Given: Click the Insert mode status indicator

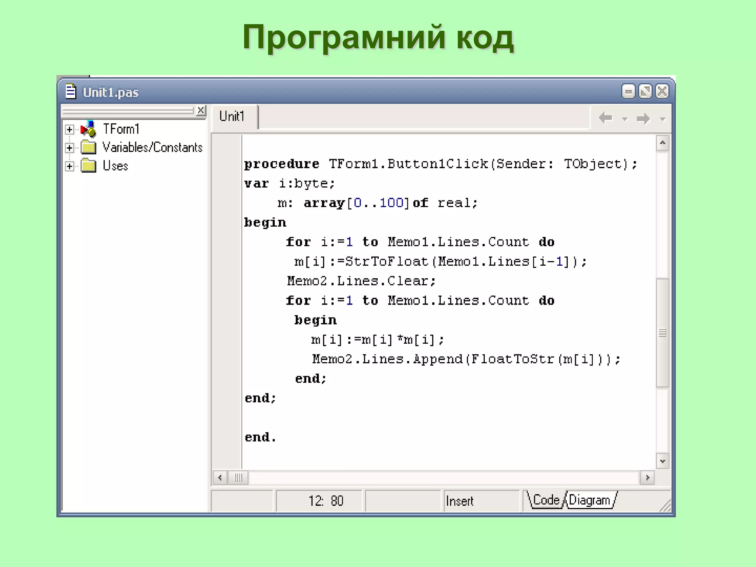Looking at the screenshot, I should click(x=481, y=501).
